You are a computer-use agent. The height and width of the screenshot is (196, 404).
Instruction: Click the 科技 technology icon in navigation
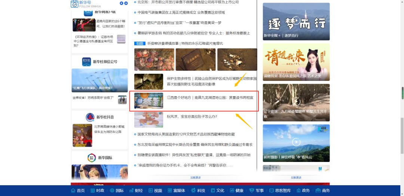[x=193, y=190]
